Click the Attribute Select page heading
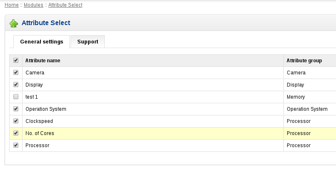This screenshot has width=336, height=171. tap(46, 23)
